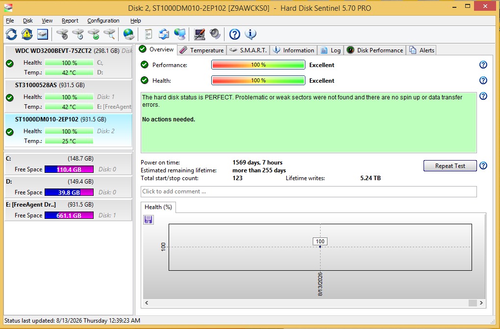Click the '1569 days, 7 hours' value

point(257,163)
